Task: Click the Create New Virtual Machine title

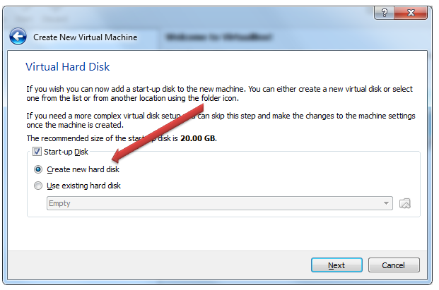Action: point(86,37)
